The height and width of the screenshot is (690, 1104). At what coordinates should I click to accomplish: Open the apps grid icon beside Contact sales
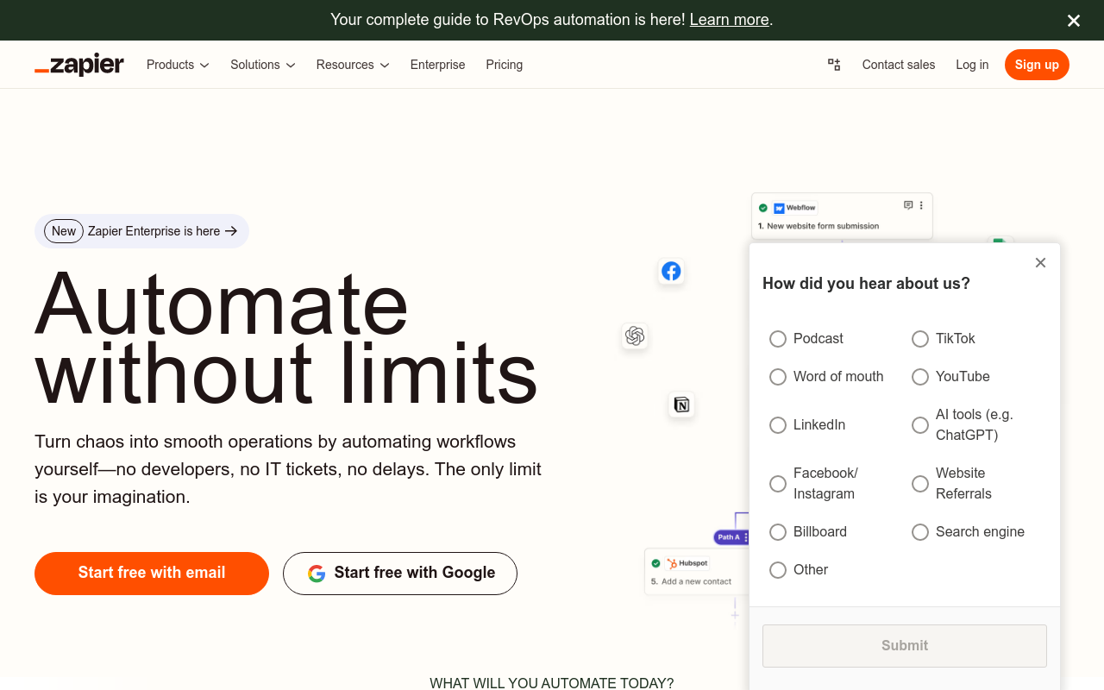pos(834,65)
